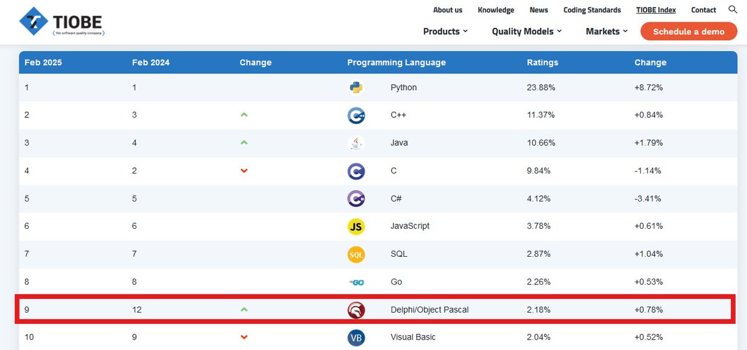The width and height of the screenshot is (747, 350).
Task: Click the +0.84% change value
Action: [649, 115]
